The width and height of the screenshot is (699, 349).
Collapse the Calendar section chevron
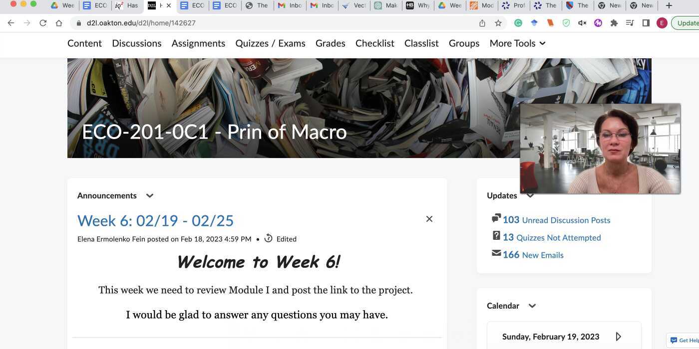click(x=532, y=306)
